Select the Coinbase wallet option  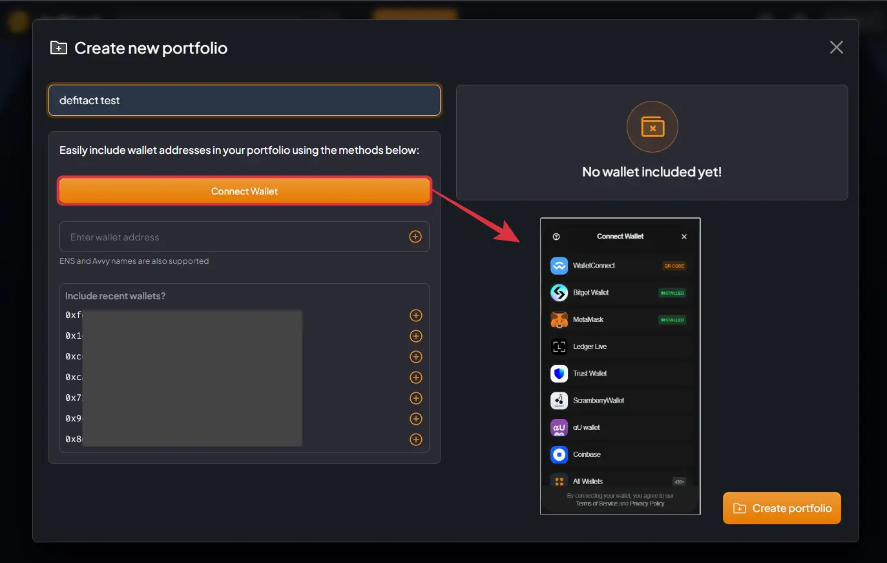620,454
